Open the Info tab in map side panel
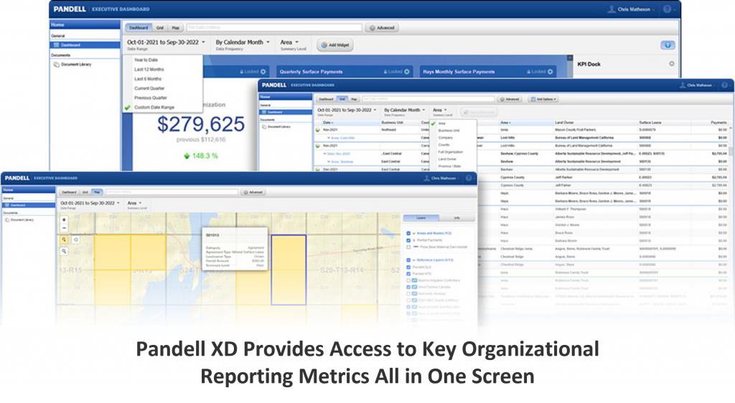This screenshot has height=403, width=735. (457, 218)
